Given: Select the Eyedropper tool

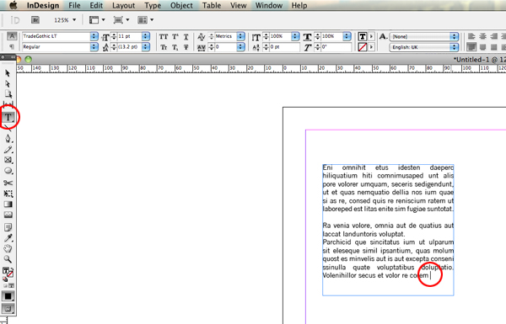Looking at the screenshot, I should coord(8,237).
